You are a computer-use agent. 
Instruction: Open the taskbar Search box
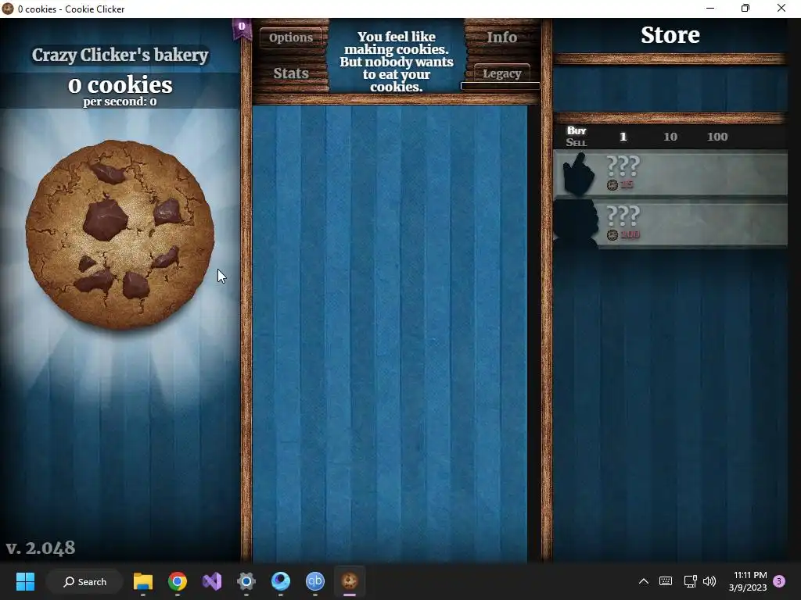84,581
